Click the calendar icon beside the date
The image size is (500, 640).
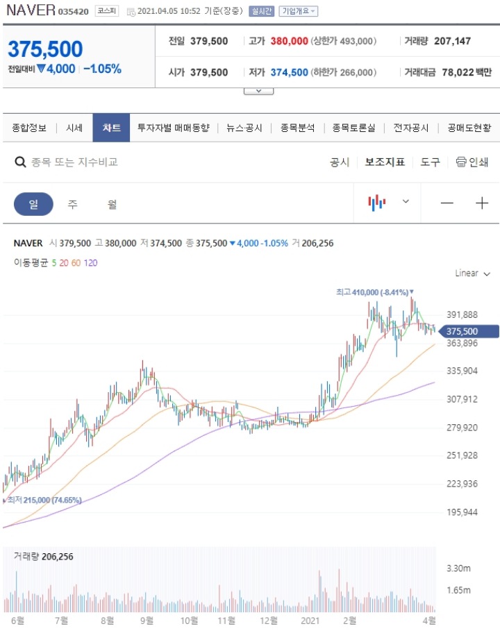coord(131,12)
